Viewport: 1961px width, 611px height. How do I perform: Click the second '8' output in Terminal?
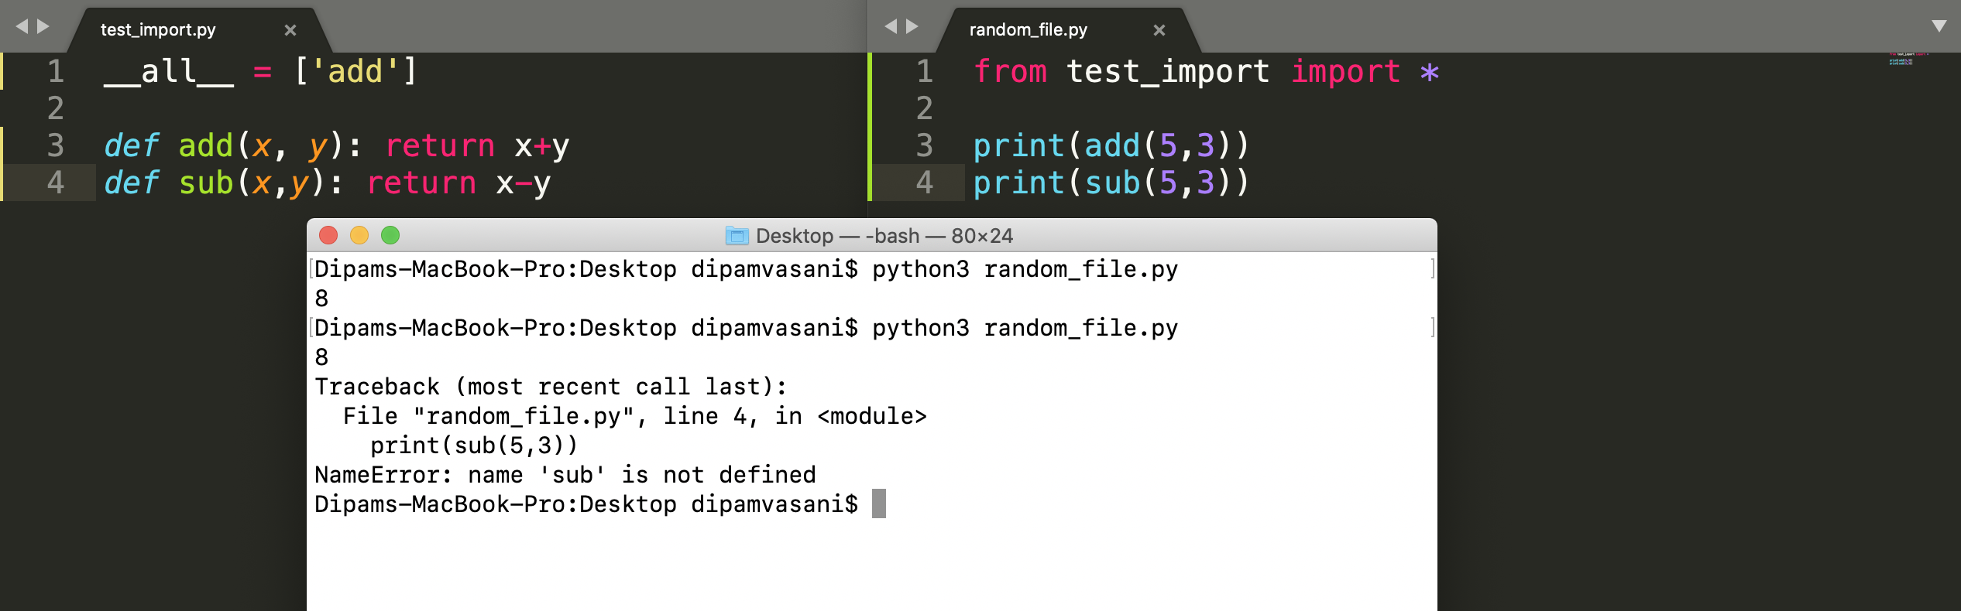tap(321, 357)
